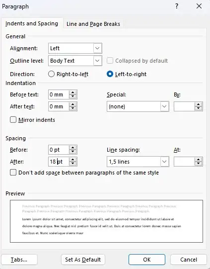This screenshot has height=269, width=210.
Task: Select Left-to-right direction radio button
Action: (x=110, y=74)
